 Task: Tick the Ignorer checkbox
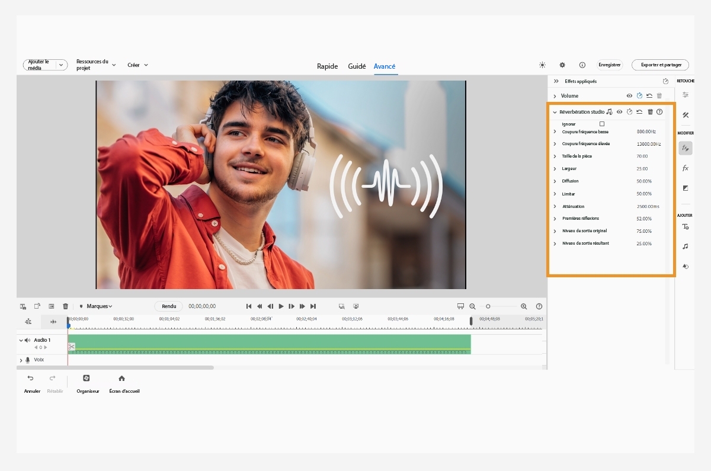tap(602, 124)
